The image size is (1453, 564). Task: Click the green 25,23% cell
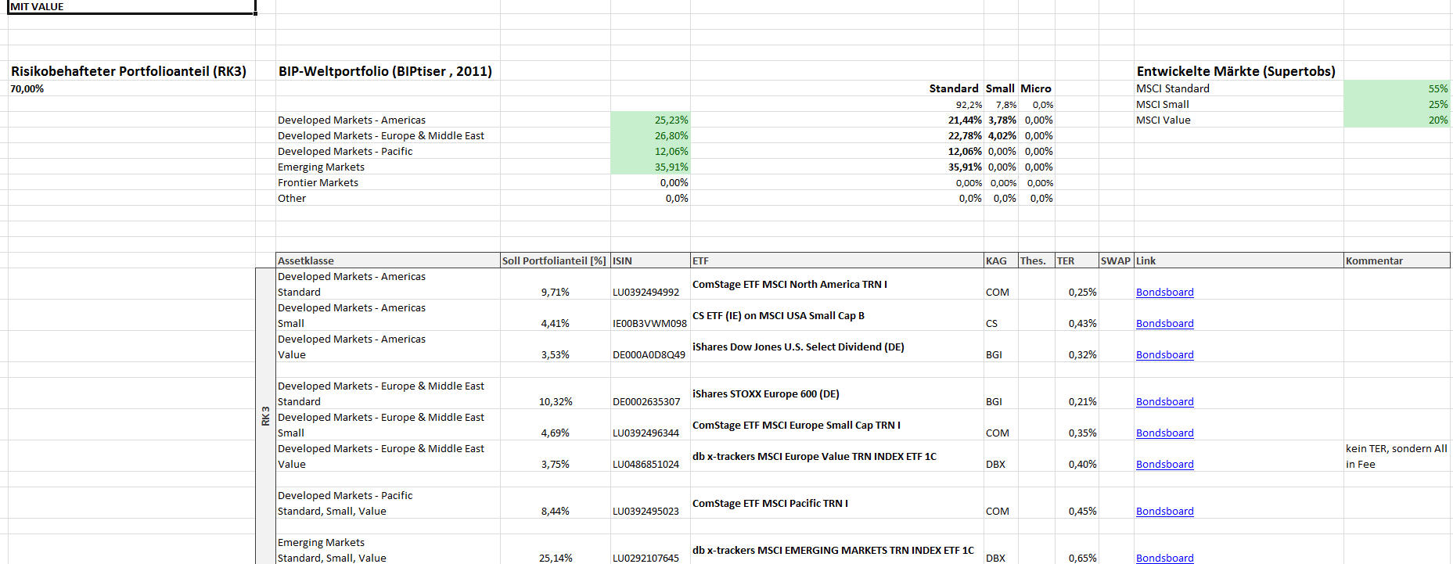coord(650,120)
